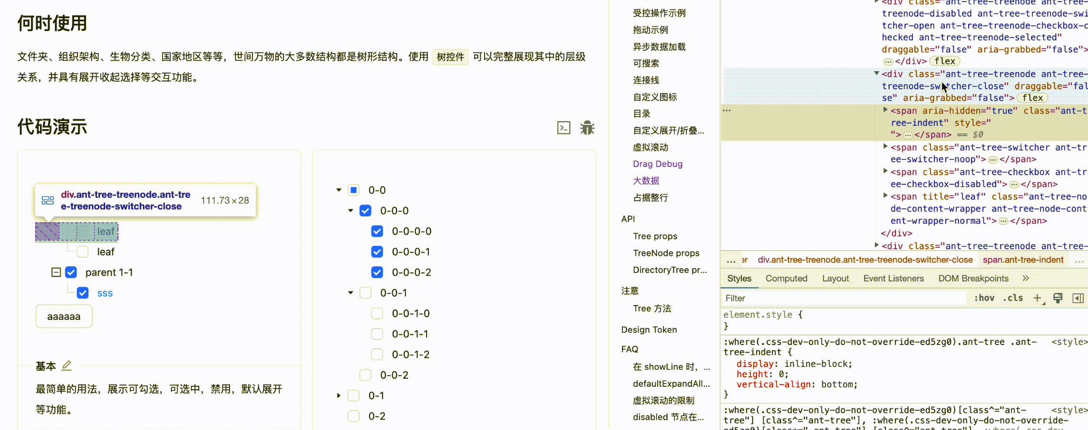Click the styles Filter input field
Viewport: 1088px width, 430px height.
point(844,298)
